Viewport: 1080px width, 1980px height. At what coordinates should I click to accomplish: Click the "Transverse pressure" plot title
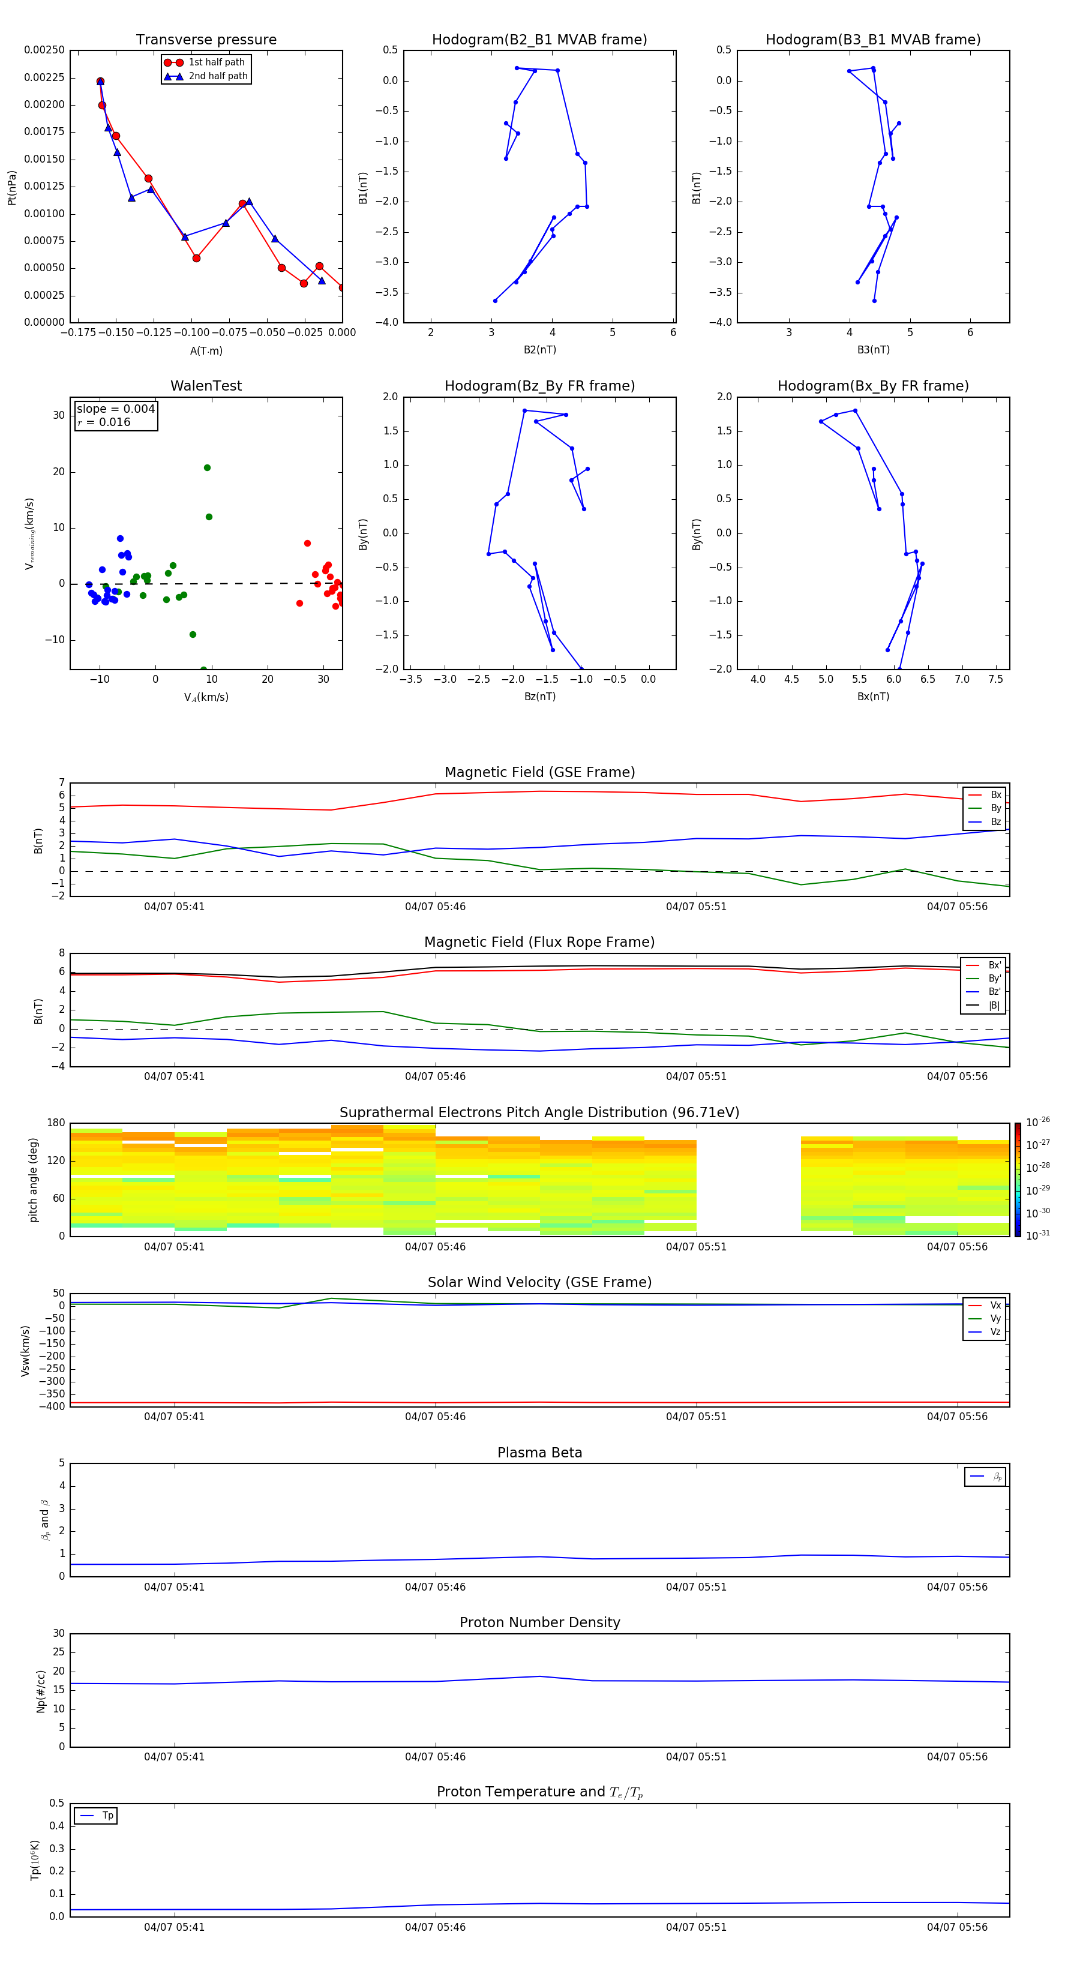point(206,40)
